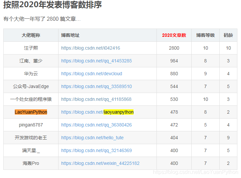This screenshot has height=178, width=241.
Task: Select the nickname cell 海轰Pro
Action: [31, 163]
